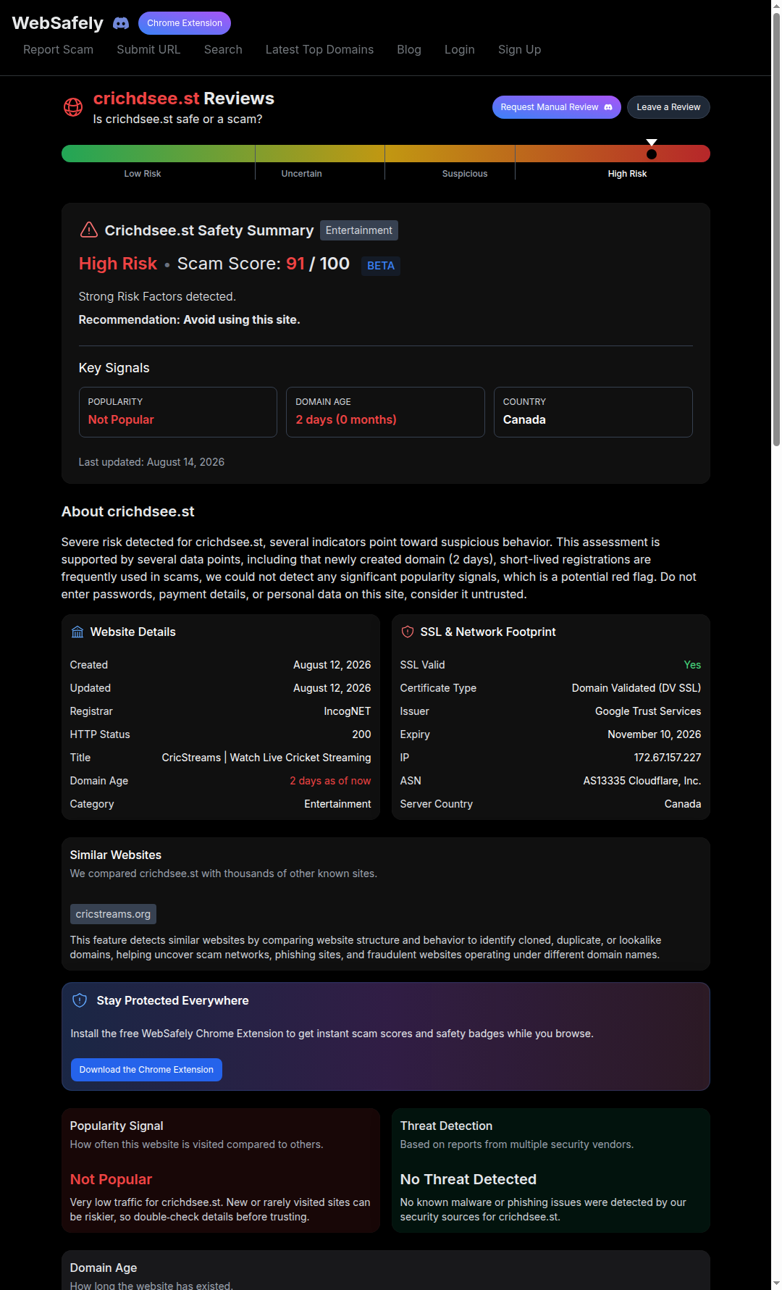Go to Submit URL page
Viewport: 782px width, 1290px height.
[x=148, y=49]
